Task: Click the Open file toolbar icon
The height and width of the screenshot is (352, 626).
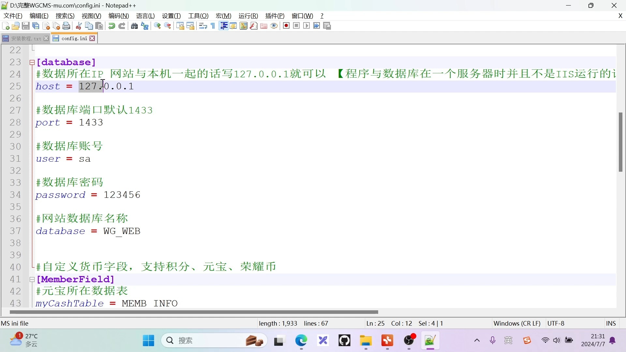Action: point(16,26)
